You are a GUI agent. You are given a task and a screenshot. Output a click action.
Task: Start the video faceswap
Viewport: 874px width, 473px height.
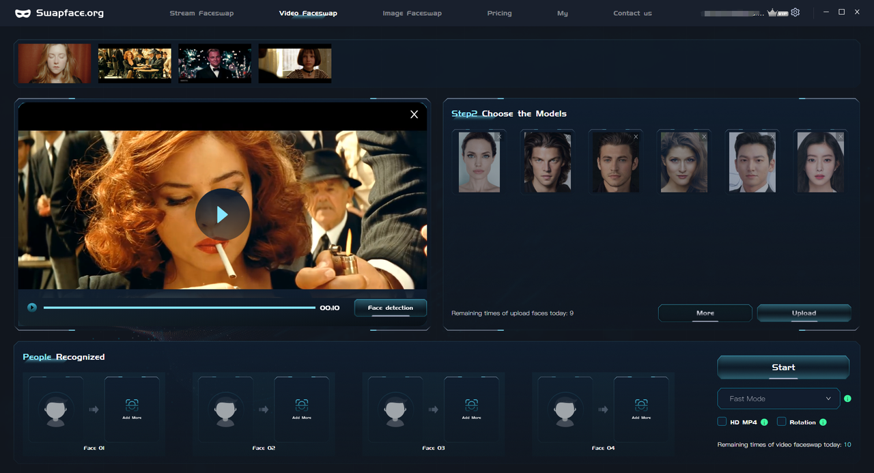tap(783, 367)
